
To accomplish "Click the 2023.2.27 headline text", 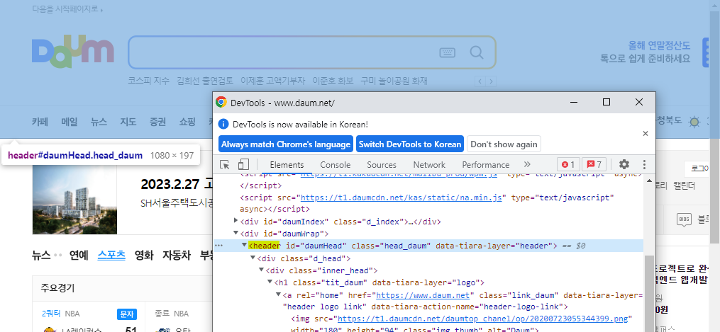I will tap(177, 185).
